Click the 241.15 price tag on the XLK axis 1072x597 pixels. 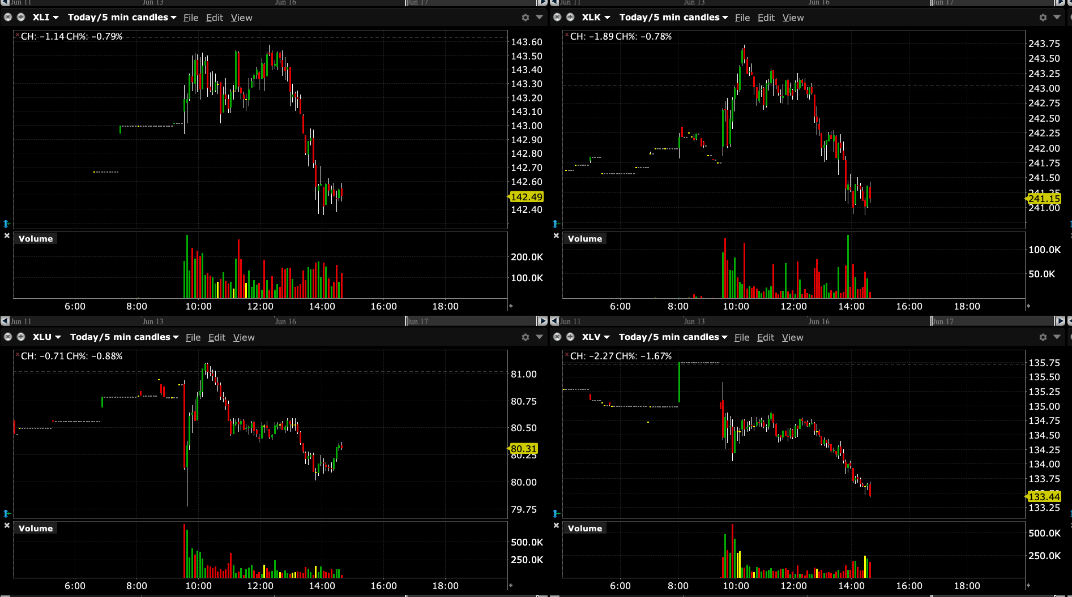(x=1044, y=199)
